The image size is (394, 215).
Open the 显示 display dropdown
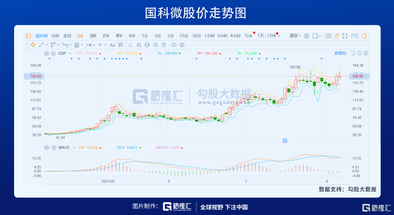(295, 36)
